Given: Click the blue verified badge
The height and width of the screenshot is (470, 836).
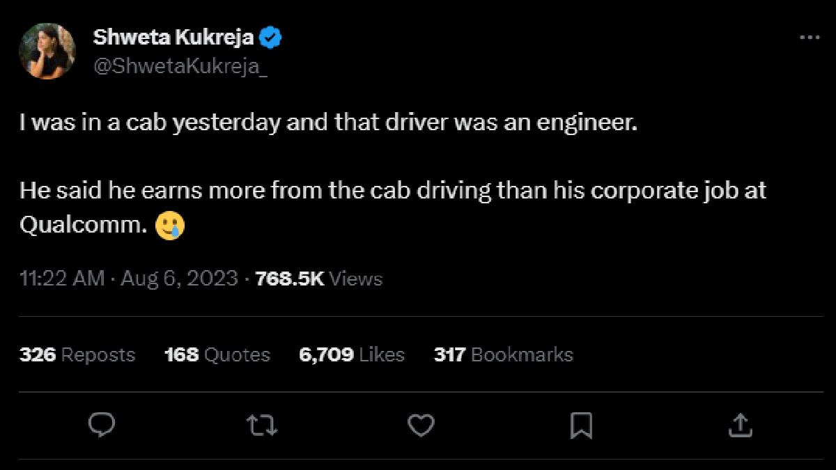Looking at the screenshot, I should click(270, 38).
